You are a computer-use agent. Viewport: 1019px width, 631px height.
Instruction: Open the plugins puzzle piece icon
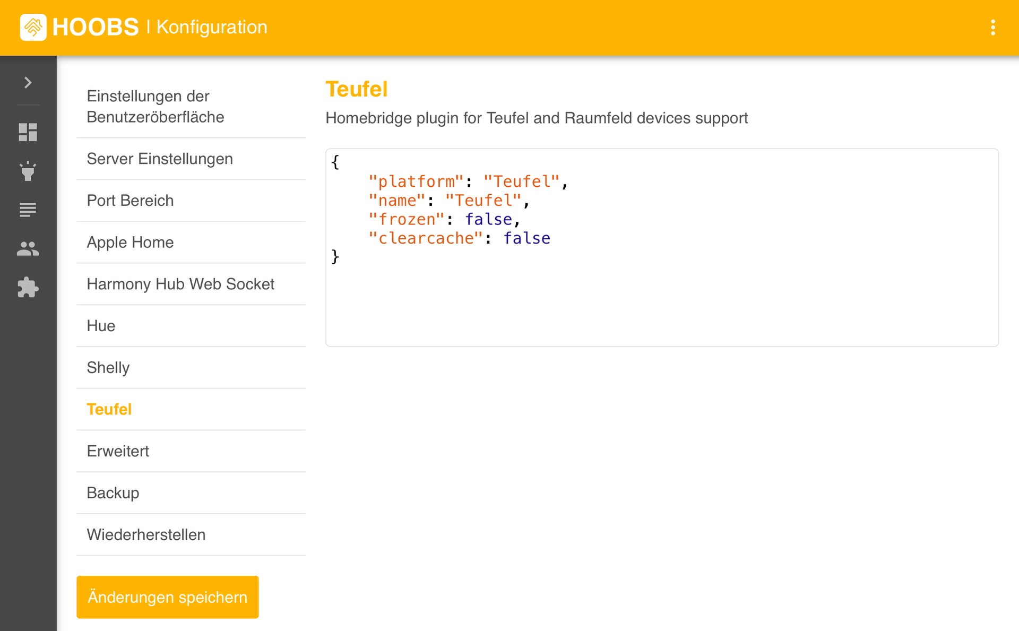point(28,288)
